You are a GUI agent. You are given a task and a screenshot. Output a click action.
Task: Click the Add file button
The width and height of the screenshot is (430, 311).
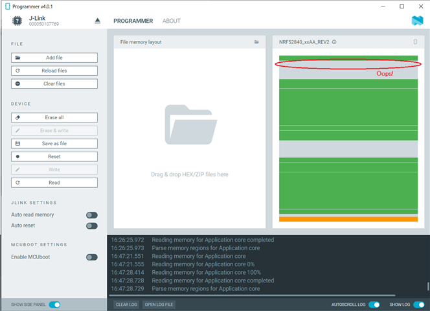pos(54,58)
